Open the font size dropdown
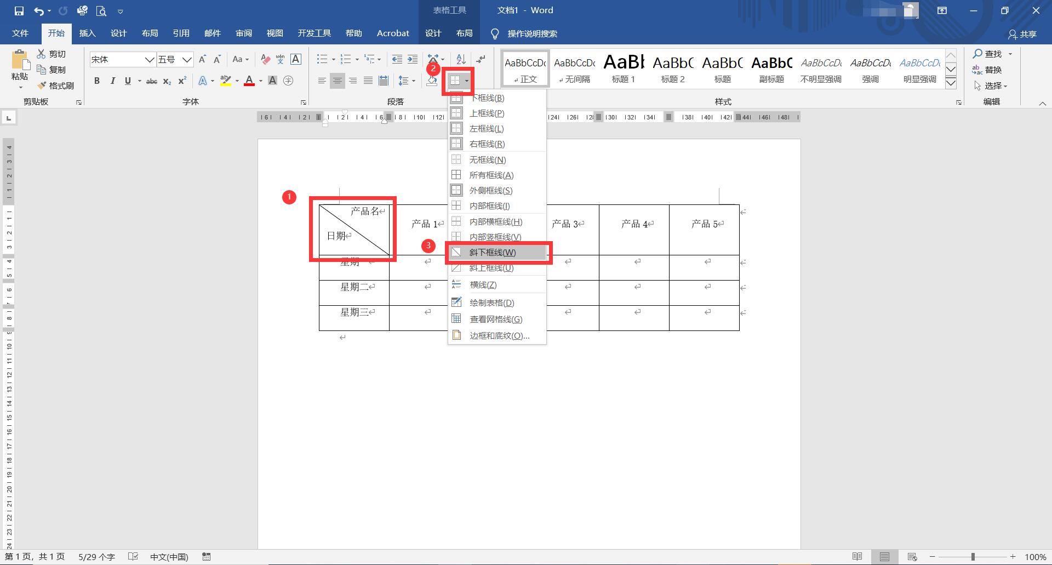 [x=187, y=59]
